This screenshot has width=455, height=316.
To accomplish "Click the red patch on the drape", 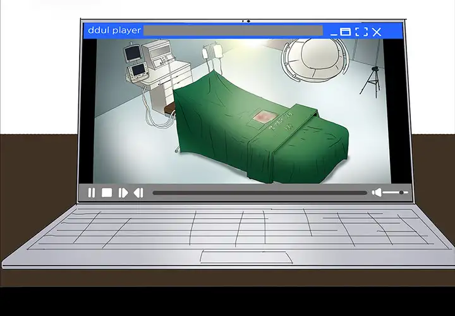I will pyautogui.click(x=262, y=116).
